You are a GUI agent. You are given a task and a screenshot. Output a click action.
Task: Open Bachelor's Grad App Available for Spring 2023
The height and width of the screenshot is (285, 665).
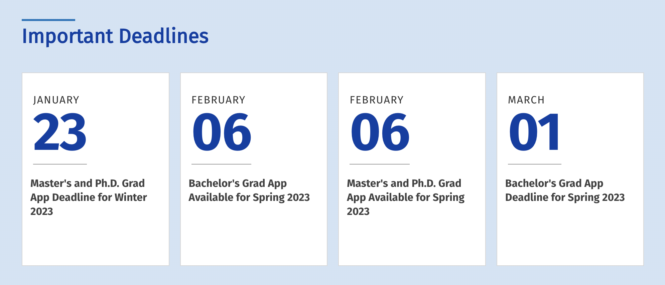pyautogui.click(x=249, y=190)
